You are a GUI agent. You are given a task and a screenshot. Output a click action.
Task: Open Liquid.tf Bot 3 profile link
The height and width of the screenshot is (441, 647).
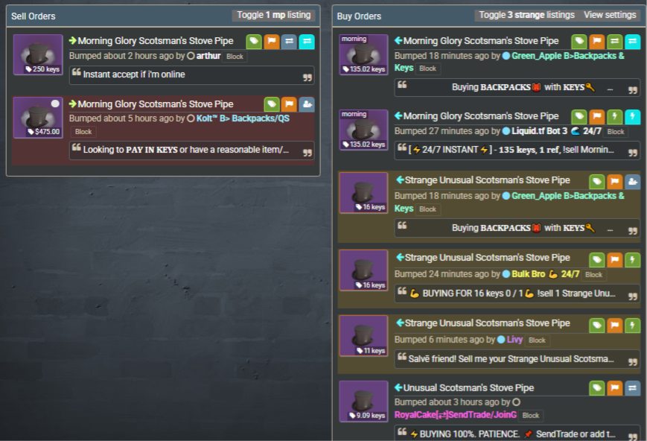(556, 131)
